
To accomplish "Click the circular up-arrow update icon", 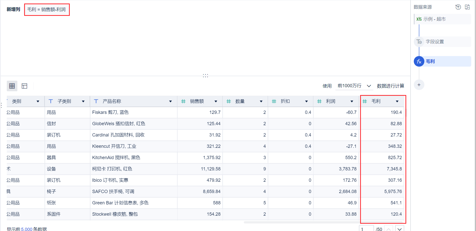I will pyautogui.click(x=458, y=7).
